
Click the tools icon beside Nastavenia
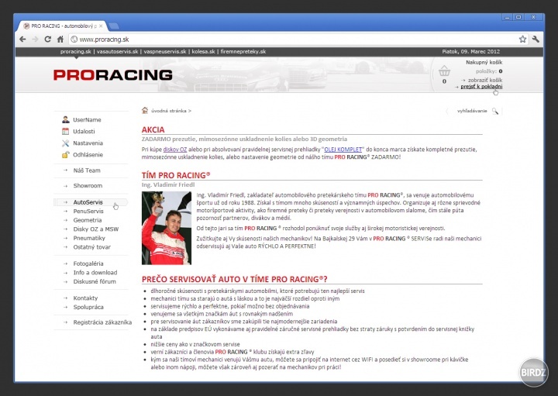click(x=65, y=143)
